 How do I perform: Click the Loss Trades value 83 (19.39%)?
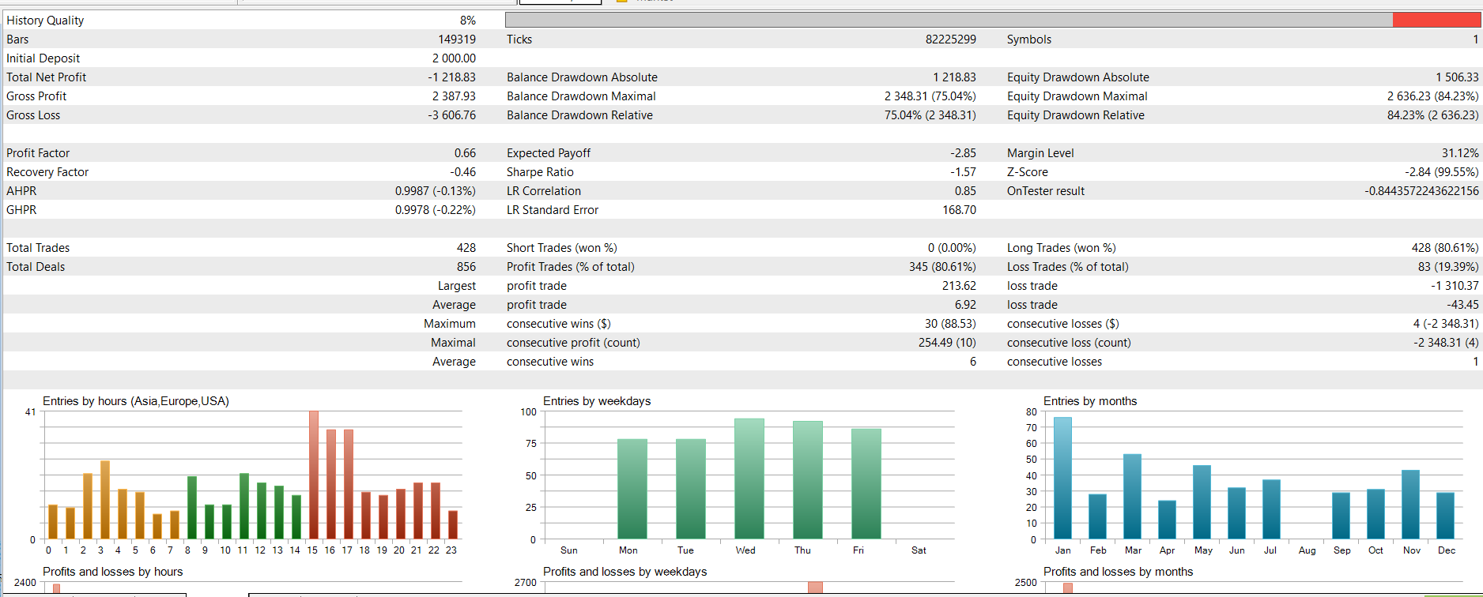1447,267
